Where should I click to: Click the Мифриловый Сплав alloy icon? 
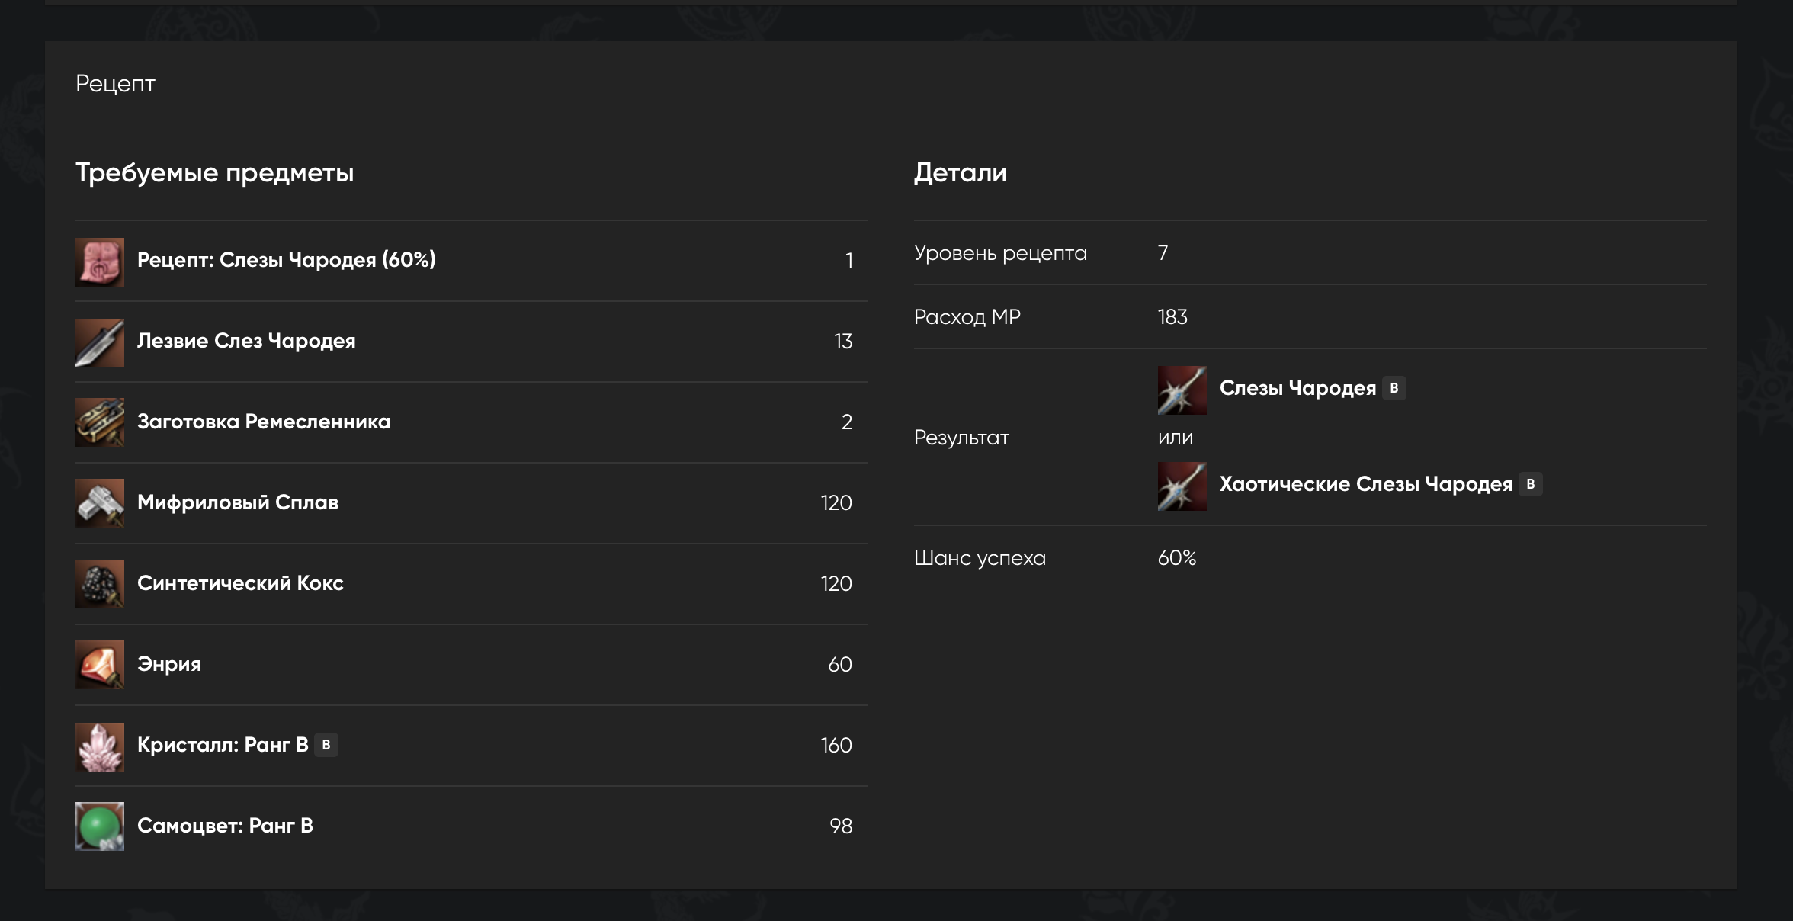tap(99, 502)
